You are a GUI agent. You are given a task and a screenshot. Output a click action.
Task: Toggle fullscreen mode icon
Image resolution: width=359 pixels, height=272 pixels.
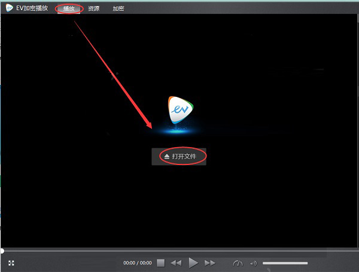[11, 263]
